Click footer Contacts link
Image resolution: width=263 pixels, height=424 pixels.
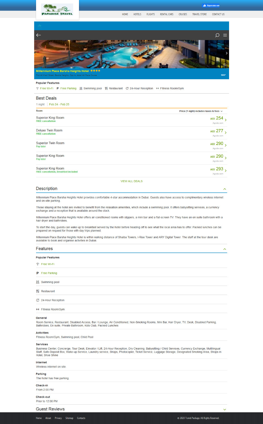pyautogui.click(x=81, y=418)
